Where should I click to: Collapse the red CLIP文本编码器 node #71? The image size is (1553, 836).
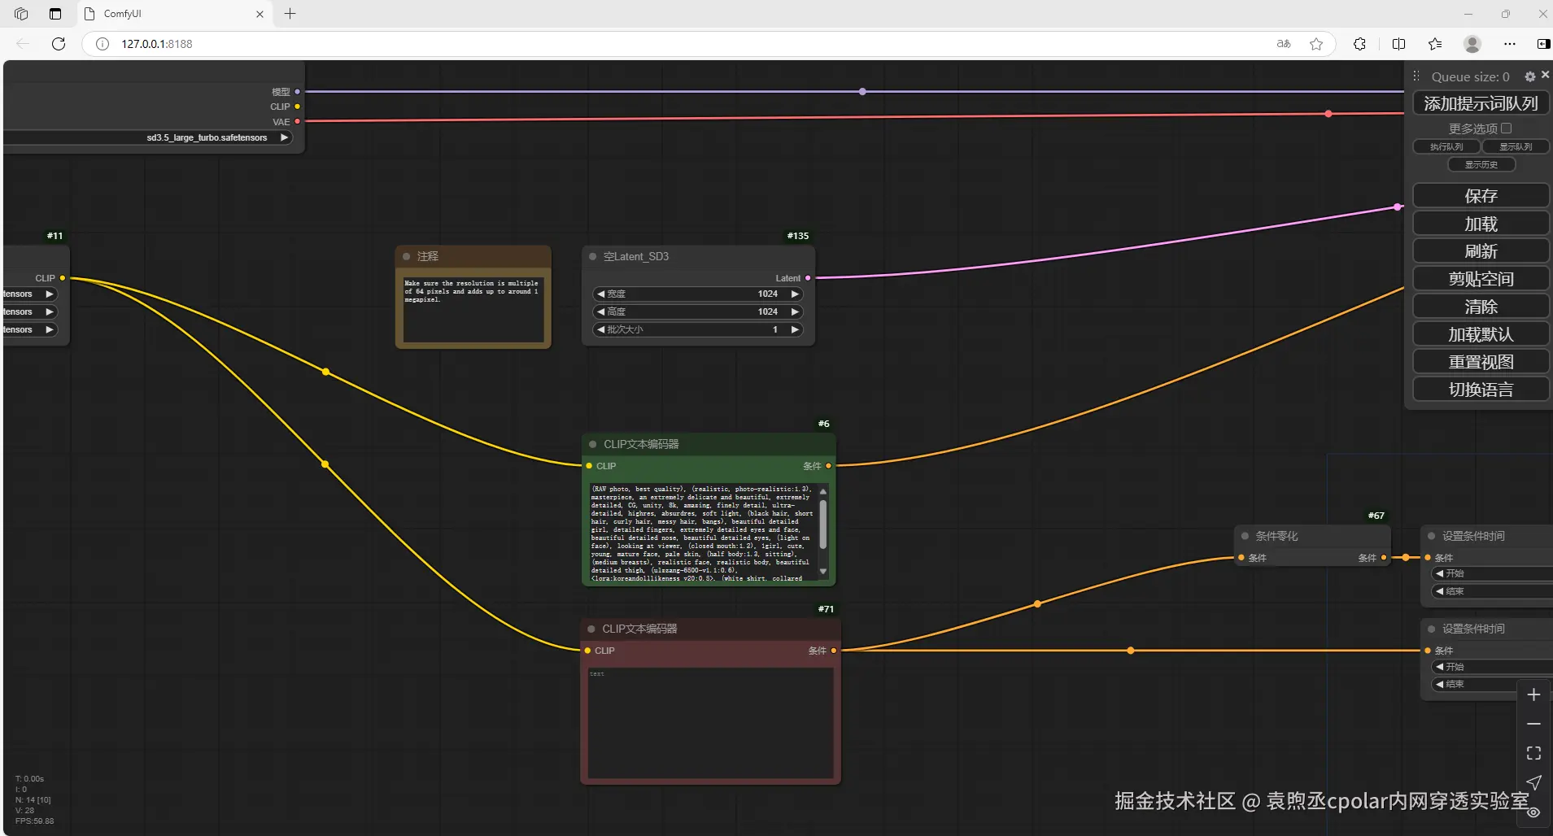(x=591, y=629)
